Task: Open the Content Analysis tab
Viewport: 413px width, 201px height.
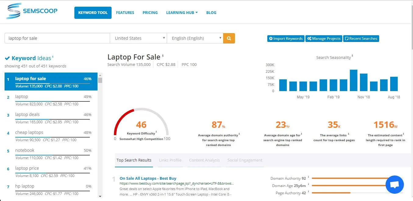Action: tap(204, 160)
